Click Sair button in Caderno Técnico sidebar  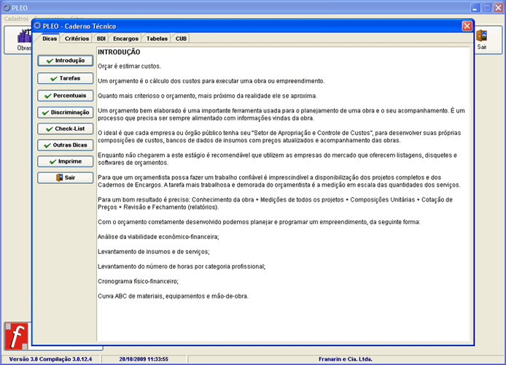click(65, 177)
